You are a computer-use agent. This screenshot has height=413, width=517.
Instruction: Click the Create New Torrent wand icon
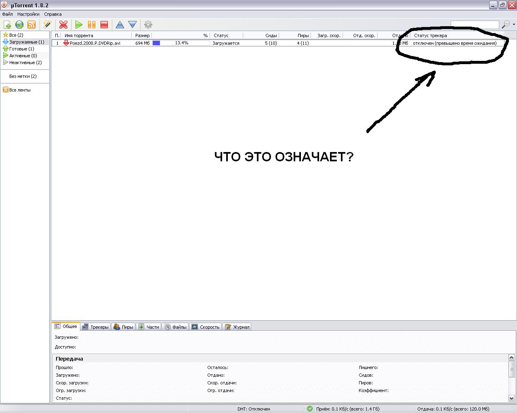click(47, 25)
